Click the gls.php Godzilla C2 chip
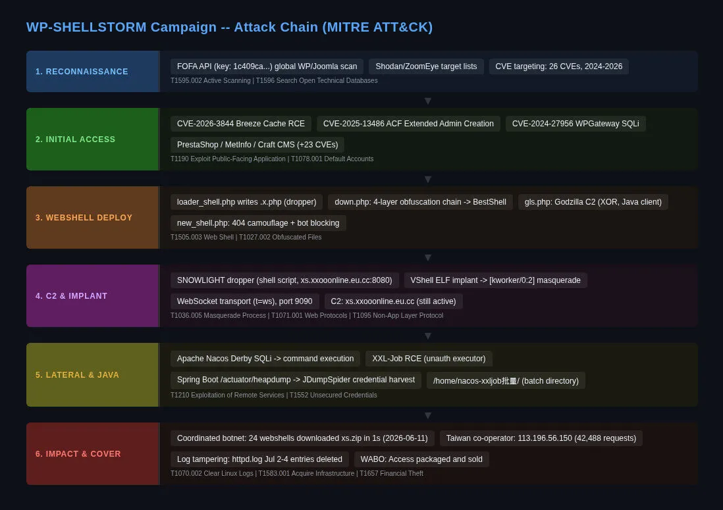The height and width of the screenshot is (510, 723). coord(593,202)
